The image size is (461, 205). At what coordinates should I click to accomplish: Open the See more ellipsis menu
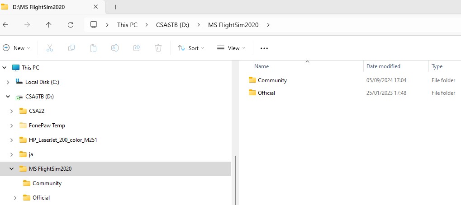(264, 48)
